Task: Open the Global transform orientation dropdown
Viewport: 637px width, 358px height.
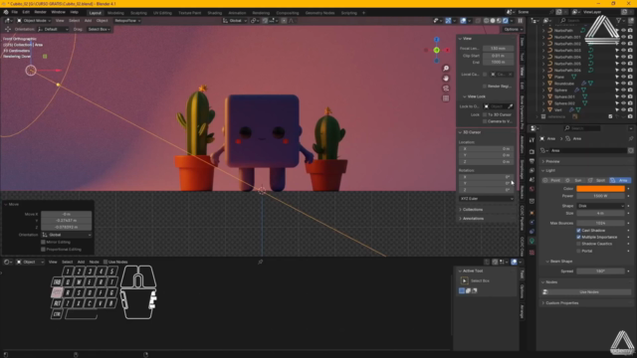Action: 235,21
